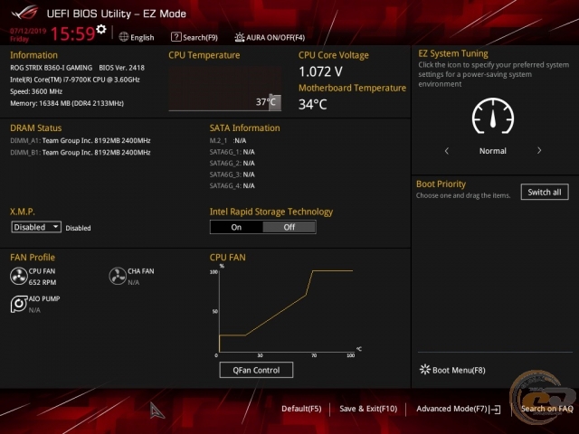Turn Intel Rapid Storage Technology On

(236, 227)
